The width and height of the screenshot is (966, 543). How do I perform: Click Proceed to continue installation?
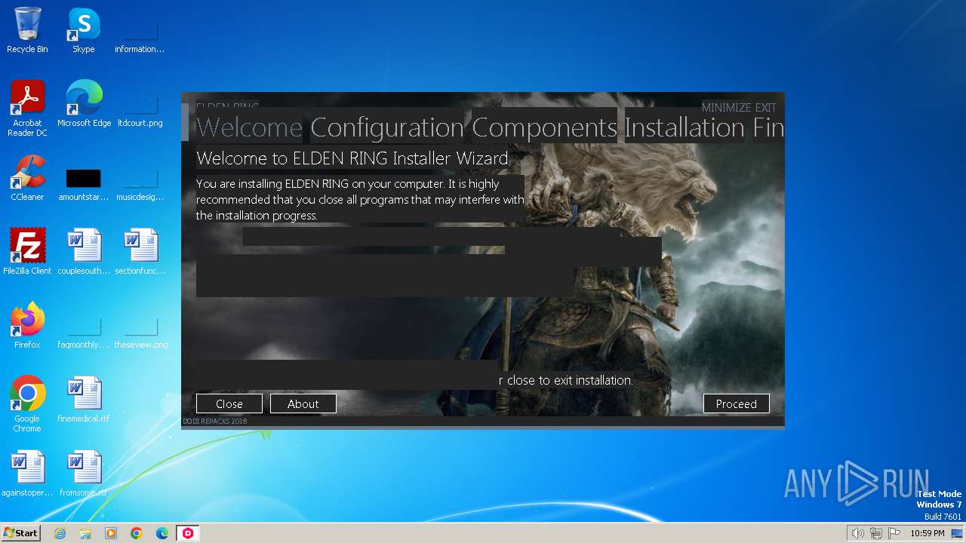737,403
